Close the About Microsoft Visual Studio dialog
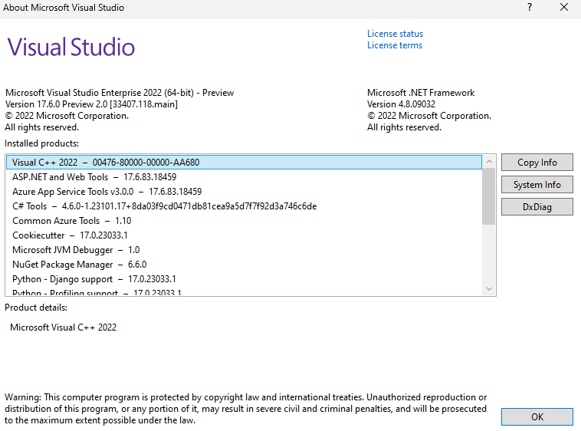 click(564, 8)
